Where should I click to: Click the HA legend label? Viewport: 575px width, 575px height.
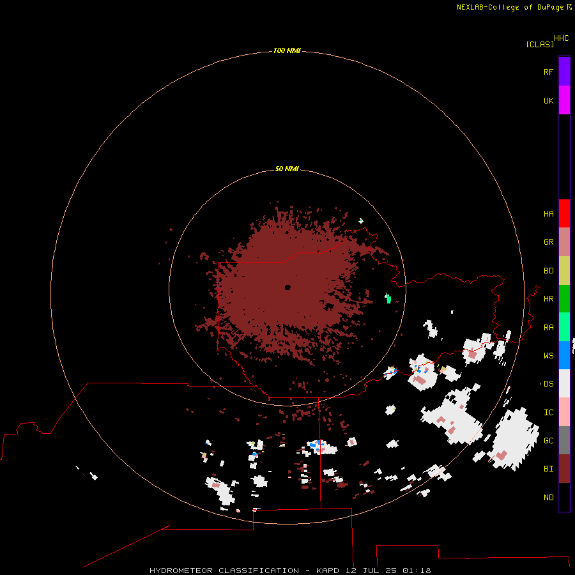(549, 214)
